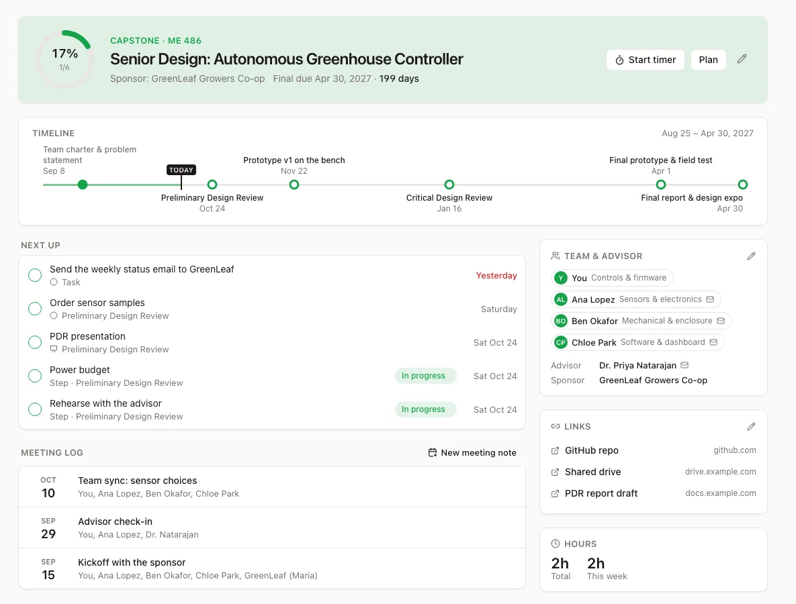Select the Team charter milestone dot
Screen dimensions: 796x604
tap(83, 185)
